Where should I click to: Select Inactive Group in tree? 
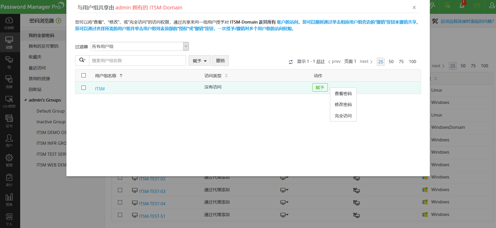pyautogui.click(x=51, y=122)
